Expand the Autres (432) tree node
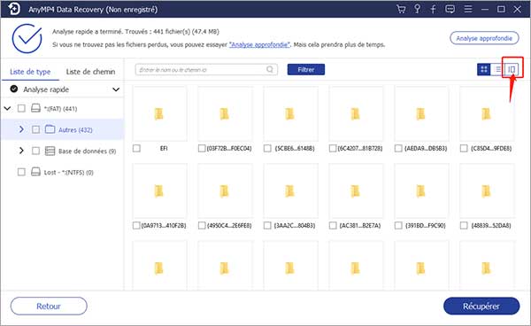 pyautogui.click(x=21, y=129)
